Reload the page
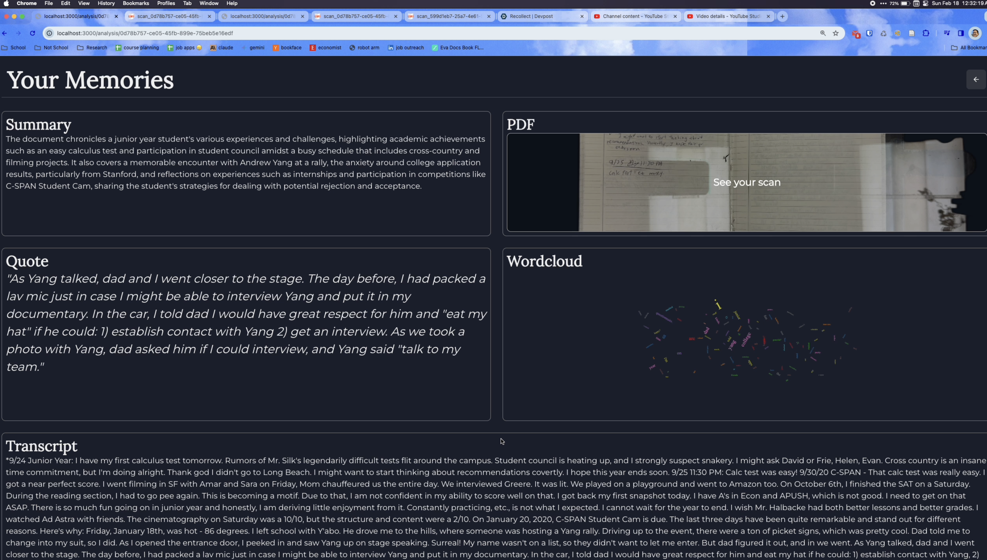This screenshot has width=987, height=560. pos(33,33)
